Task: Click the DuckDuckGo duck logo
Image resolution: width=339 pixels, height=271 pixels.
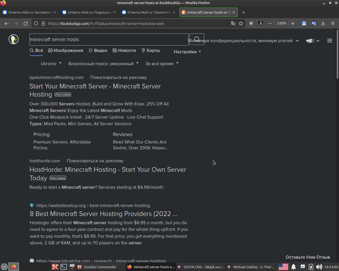Action: (x=14, y=39)
